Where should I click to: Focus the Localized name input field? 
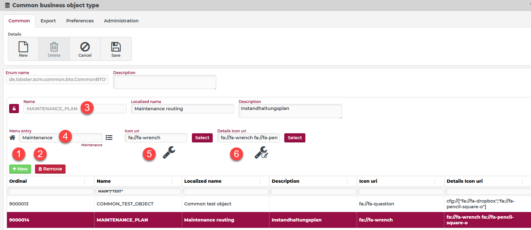182,109
